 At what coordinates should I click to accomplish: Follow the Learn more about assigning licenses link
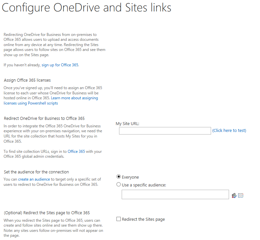[74, 98]
